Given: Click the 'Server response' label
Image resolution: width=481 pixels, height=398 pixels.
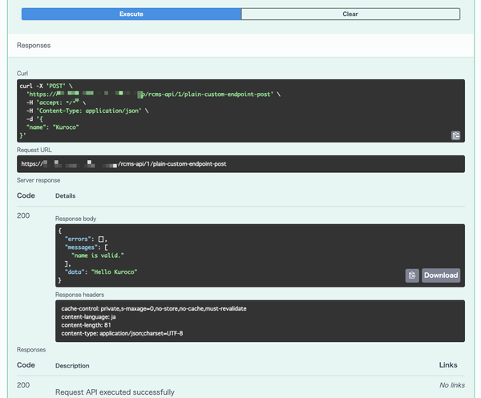Looking at the screenshot, I should pyautogui.click(x=38, y=180).
